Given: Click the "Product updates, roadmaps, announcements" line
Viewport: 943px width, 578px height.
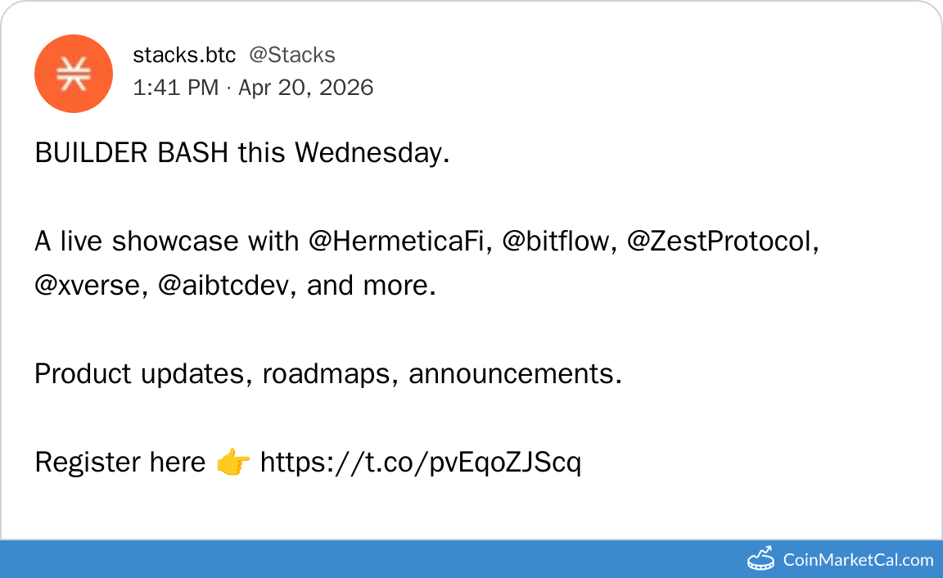Looking at the screenshot, I should pos(328,374).
